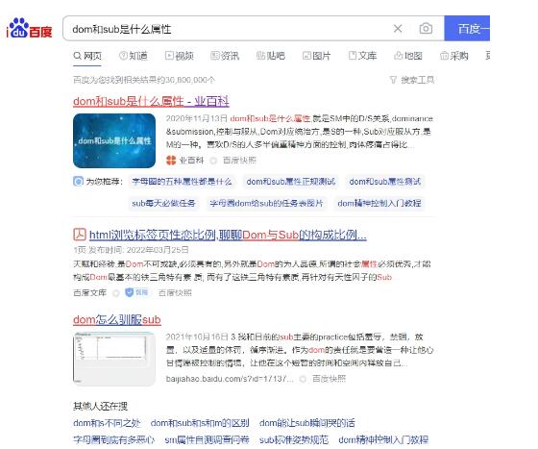
Task: Click the 为您推荐 icon
Action: tap(78, 182)
